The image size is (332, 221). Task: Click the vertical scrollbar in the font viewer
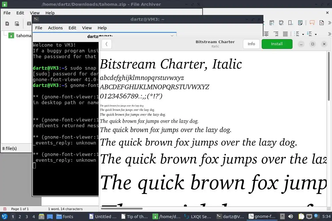point(329,76)
